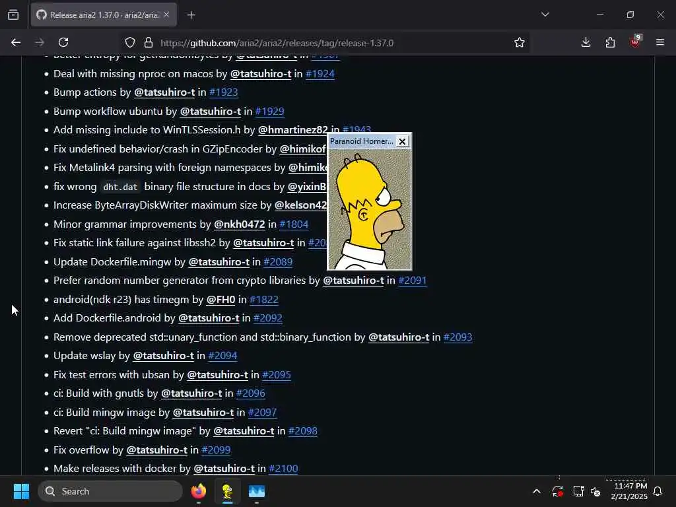Click the Paranoid Homer window title bar
676x507 pixels.
pyautogui.click(x=362, y=141)
